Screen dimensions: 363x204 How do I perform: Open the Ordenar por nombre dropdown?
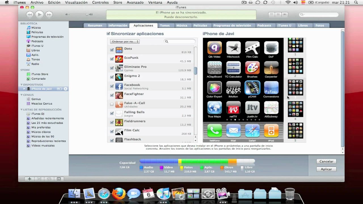[x=125, y=41]
